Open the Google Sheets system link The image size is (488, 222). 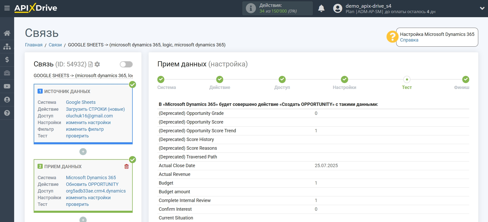coord(81,102)
